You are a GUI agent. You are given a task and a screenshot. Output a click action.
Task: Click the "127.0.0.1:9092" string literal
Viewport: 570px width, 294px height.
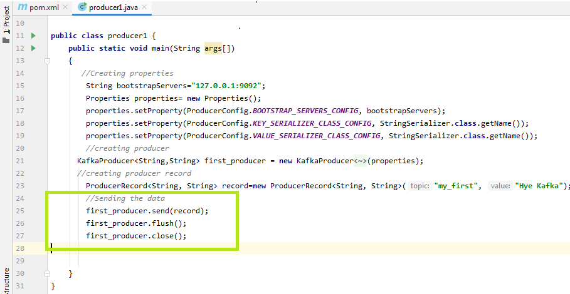point(226,86)
